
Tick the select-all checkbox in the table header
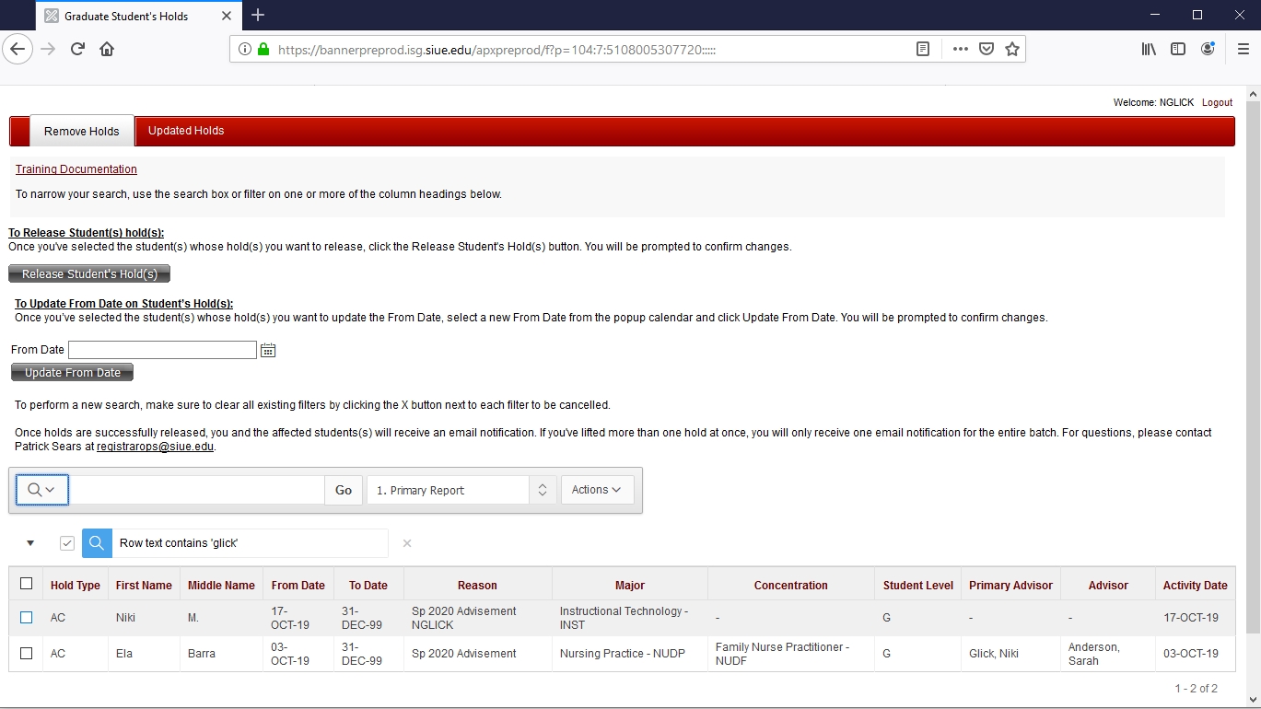[26, 584]
